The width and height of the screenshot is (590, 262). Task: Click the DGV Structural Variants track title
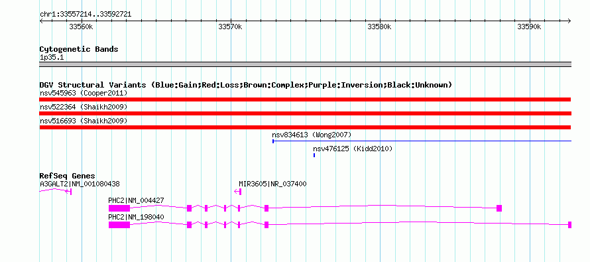[246, 85]
